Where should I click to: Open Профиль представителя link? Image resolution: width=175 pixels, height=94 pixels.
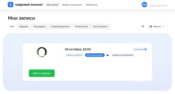tap(158, 6)
